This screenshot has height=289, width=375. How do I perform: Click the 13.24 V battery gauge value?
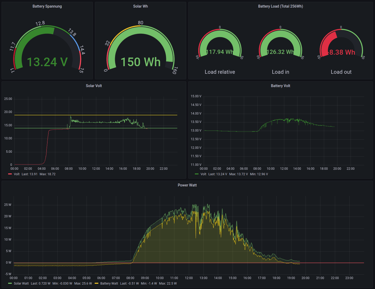pos(47,62)
